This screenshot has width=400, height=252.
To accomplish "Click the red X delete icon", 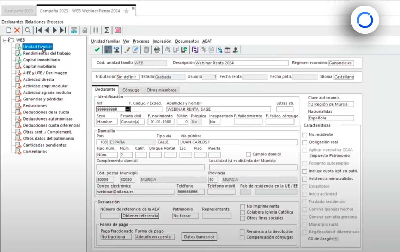I will tap(17, 30).
